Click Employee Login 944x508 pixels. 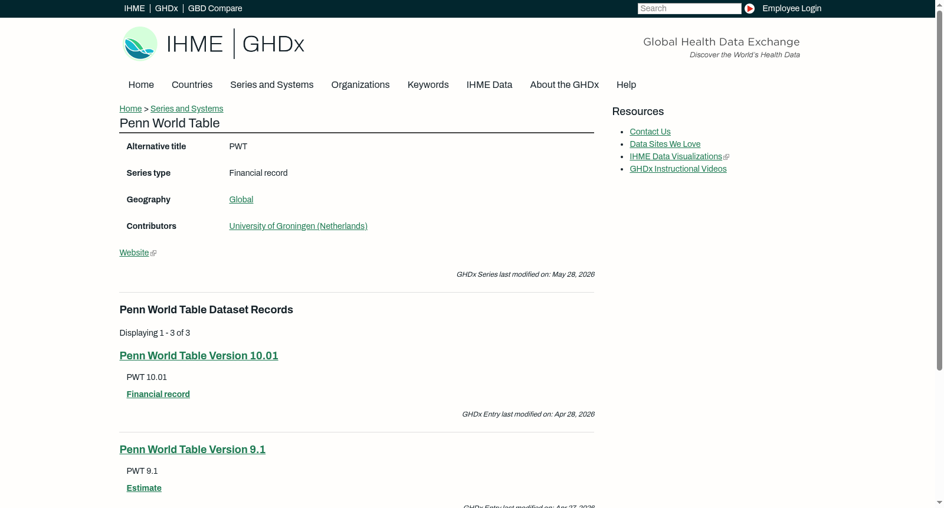(792, 8)
